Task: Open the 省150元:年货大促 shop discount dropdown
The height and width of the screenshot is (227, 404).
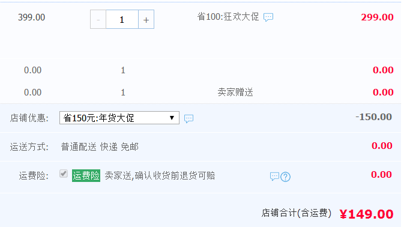Action: tap(119, 118)
